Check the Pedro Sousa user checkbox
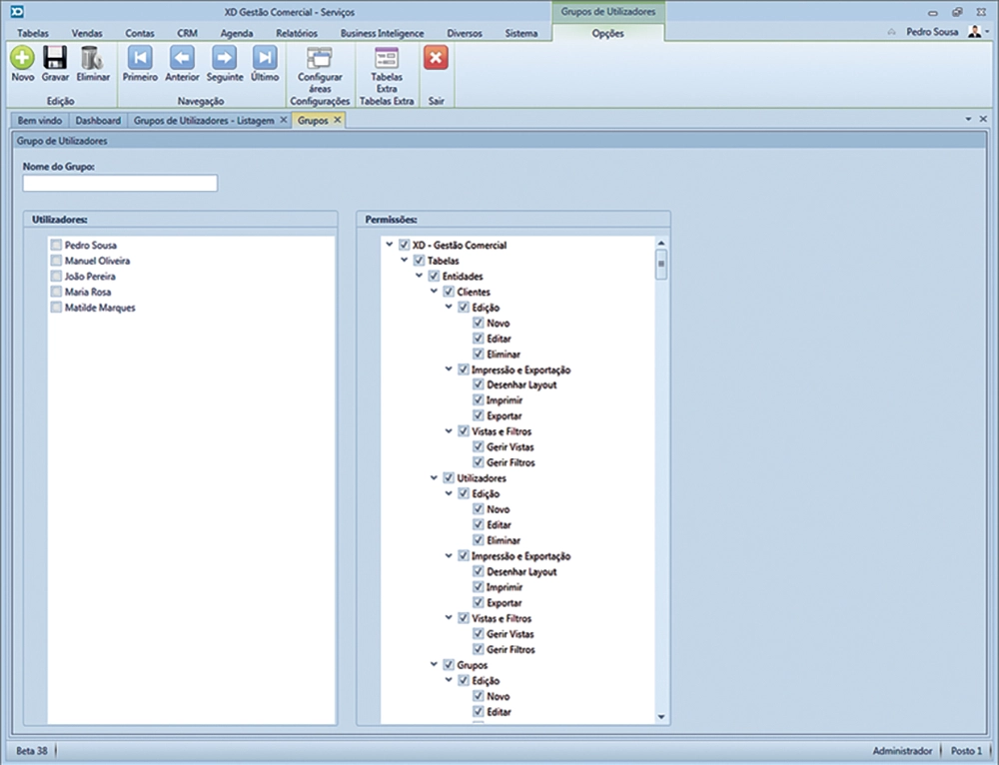Screen dimensions: 999x765 (x=56, y=245)
